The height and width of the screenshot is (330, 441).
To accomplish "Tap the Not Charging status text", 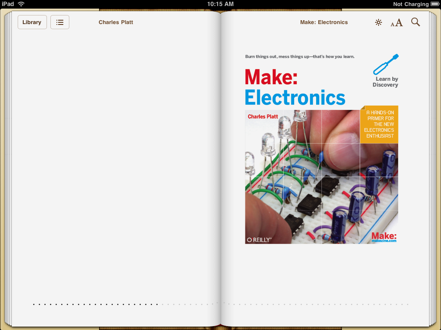I will tap(410, 4).
